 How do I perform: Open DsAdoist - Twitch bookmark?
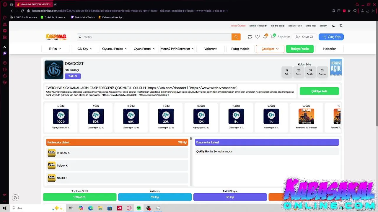pos(83,17)
